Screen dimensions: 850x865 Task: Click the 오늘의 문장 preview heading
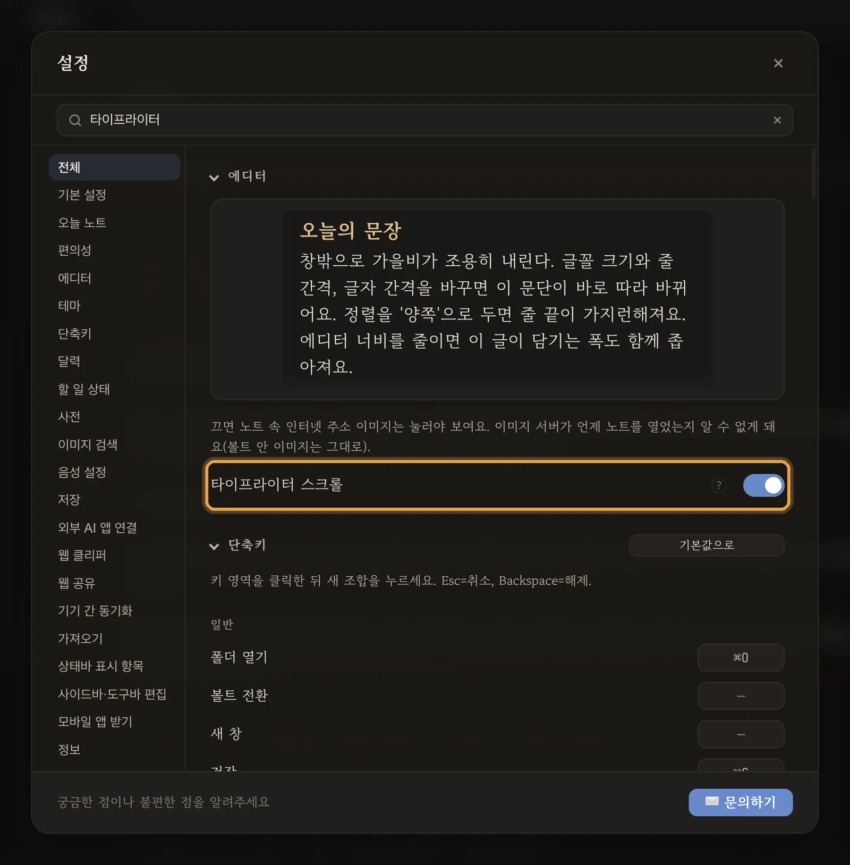pos(350,230)
